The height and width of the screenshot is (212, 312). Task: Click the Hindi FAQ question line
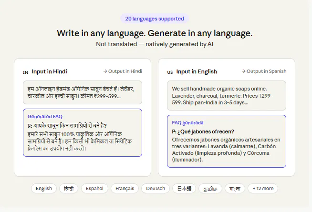(67, 126)
